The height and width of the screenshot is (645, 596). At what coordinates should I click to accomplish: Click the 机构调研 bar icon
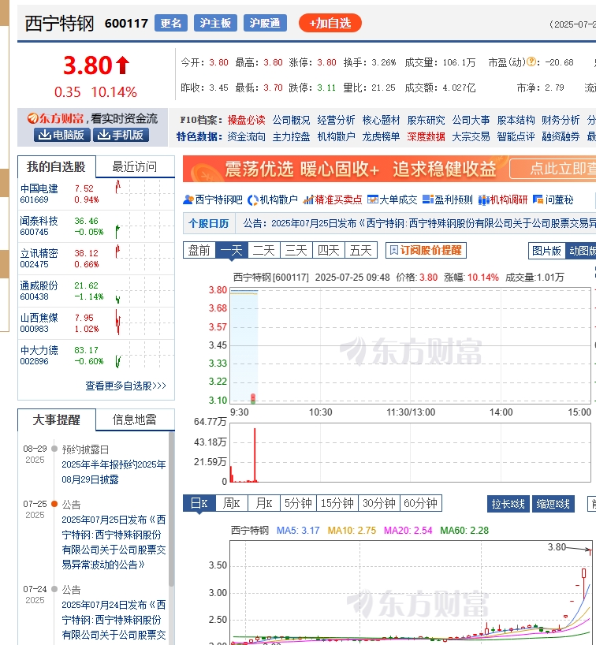click(484, 200)
